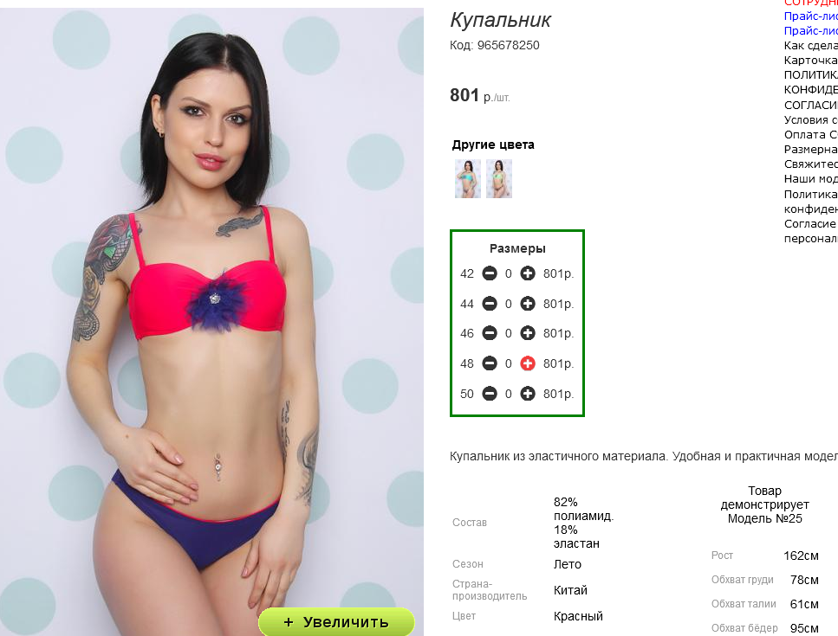Screen dimensions: 838x636
Task: Click red plus icon for size 48
Action: [x=528, y=363]
